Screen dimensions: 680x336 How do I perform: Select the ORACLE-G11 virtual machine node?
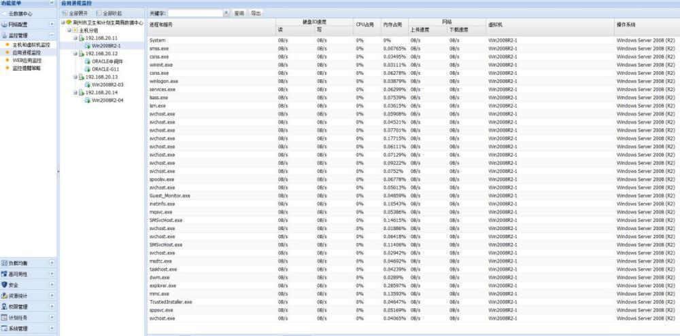106,69
